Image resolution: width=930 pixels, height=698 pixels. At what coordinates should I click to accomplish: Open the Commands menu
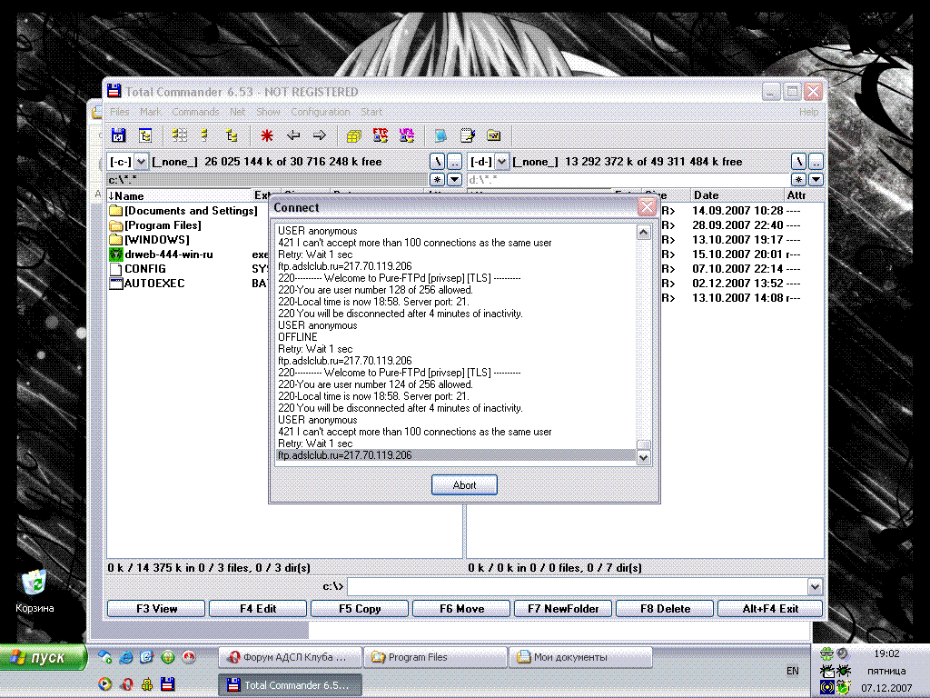(196, 112)
